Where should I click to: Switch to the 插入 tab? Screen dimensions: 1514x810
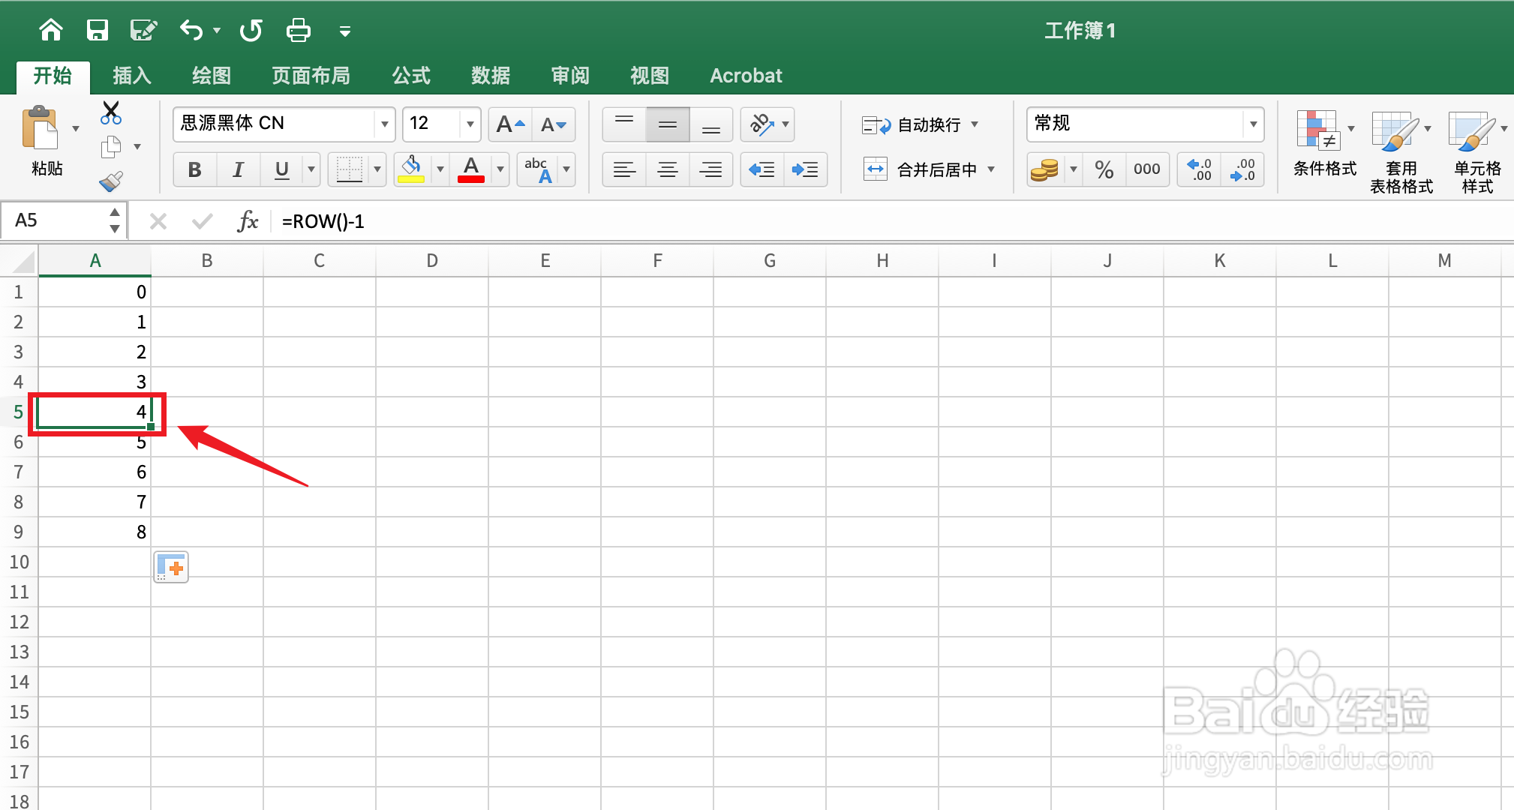coord(132,76)
